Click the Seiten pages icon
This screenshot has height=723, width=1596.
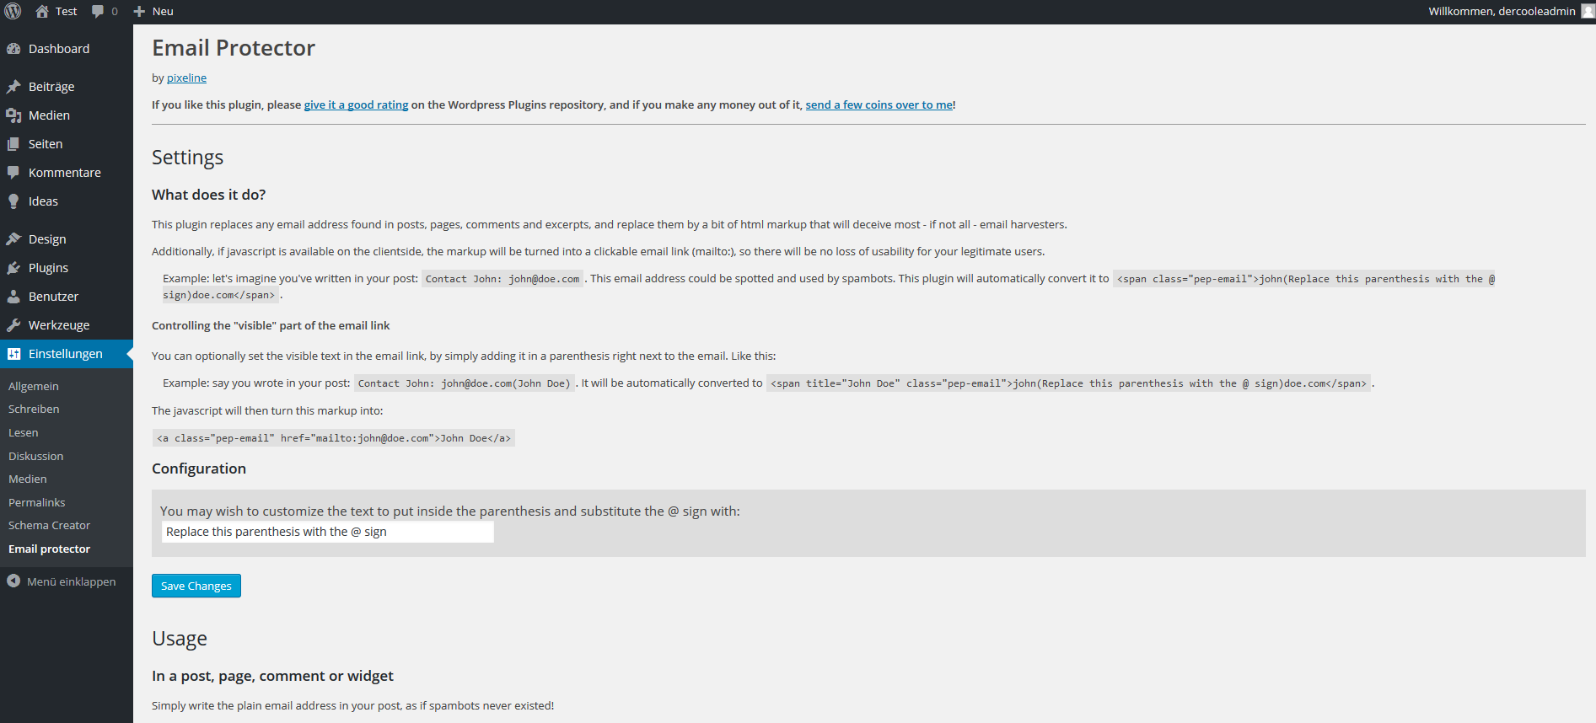pyautogui.click(x=13, y=144)
